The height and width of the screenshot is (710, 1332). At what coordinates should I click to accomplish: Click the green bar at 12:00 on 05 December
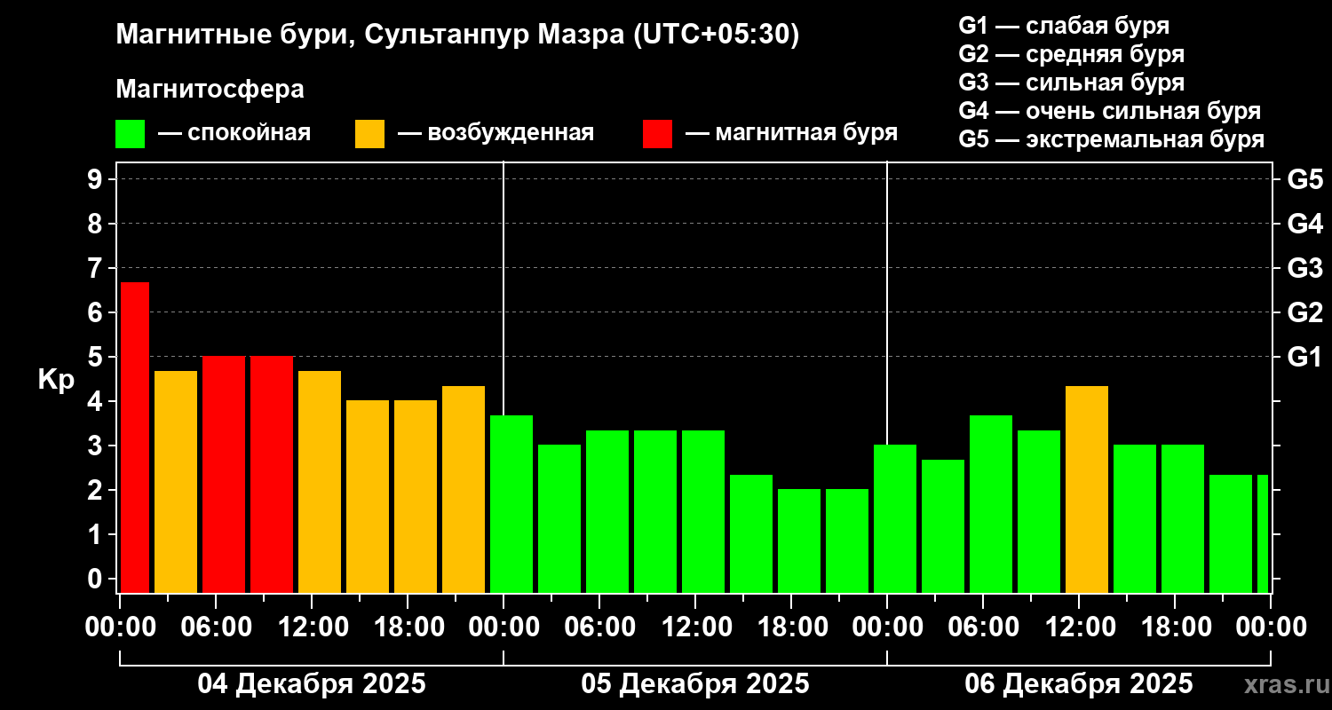(703, 512)
